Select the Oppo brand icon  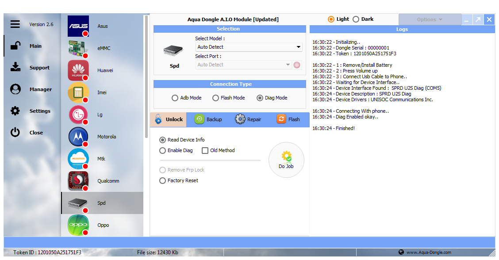78,225
